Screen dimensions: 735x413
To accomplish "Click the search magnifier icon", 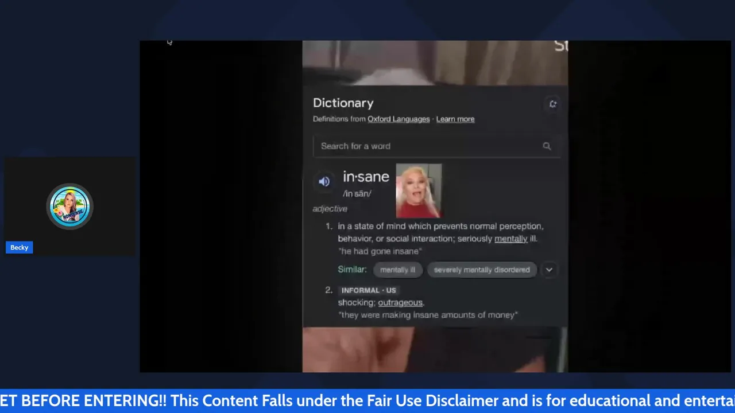I will tap(547, 146).
